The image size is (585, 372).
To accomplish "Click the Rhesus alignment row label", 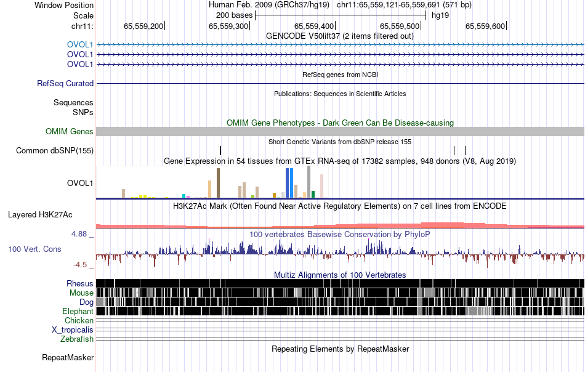I will (80, 283).
